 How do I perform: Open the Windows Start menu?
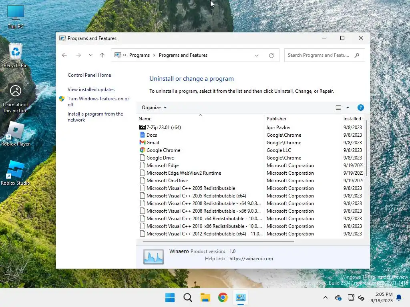[x=170, y=297]
